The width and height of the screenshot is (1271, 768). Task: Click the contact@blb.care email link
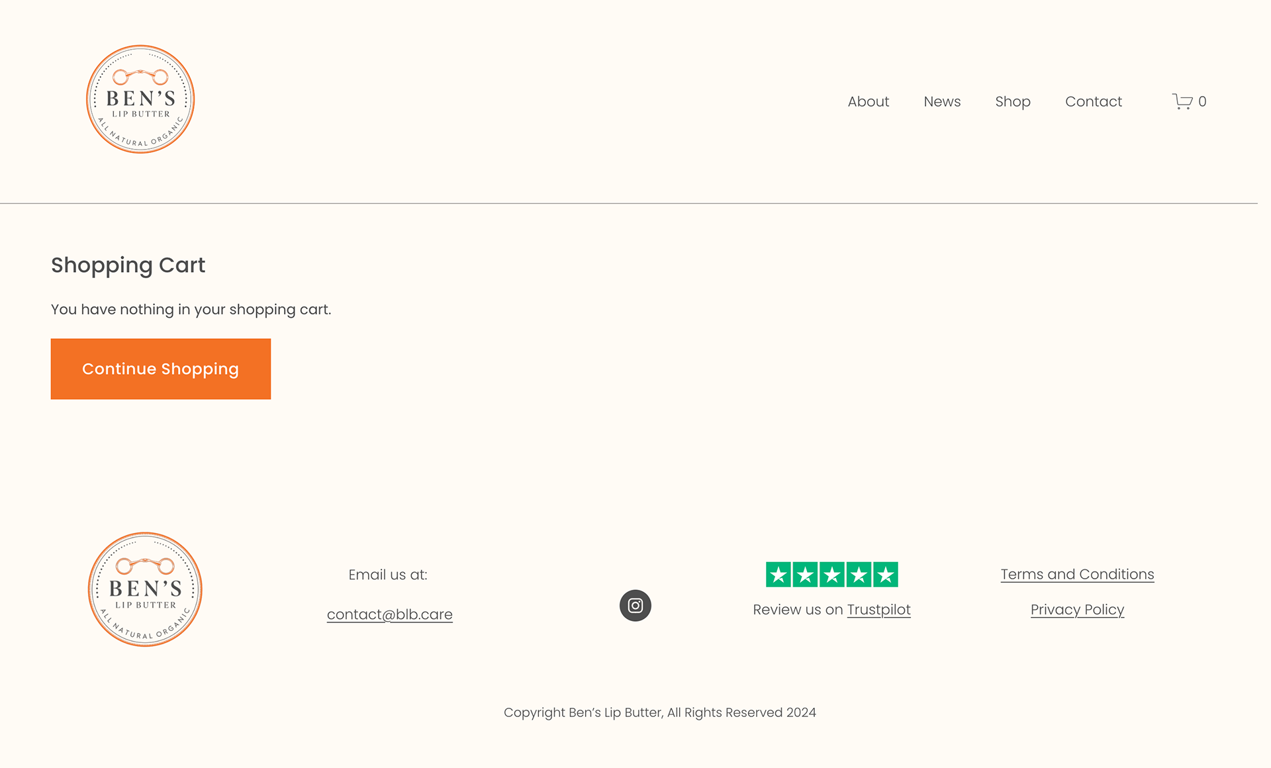389,614
